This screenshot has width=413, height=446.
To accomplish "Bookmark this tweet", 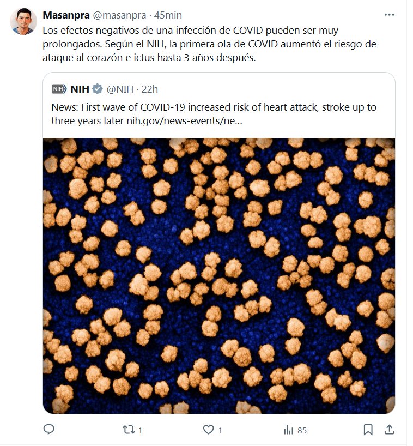I will pyautogui.click(x=368, y=430).
